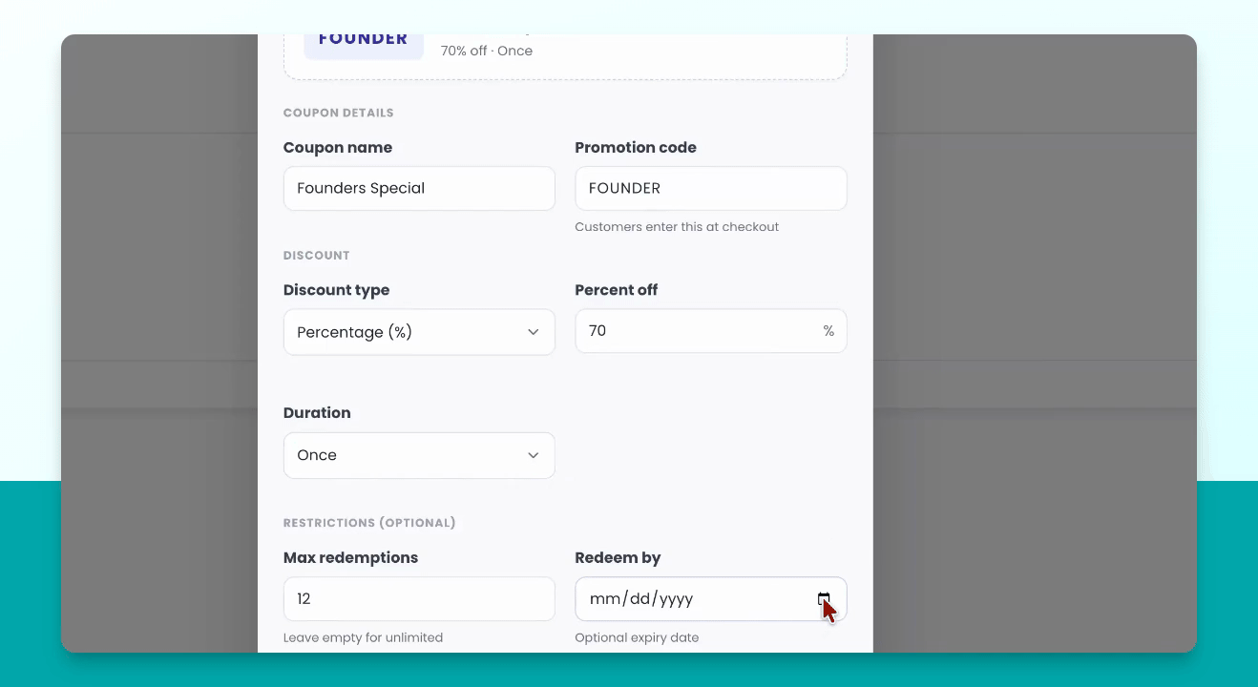The height and width of the screenshot is (687, 1258).
Task: Open the Discount type dropdown
Action: [419, 332]
